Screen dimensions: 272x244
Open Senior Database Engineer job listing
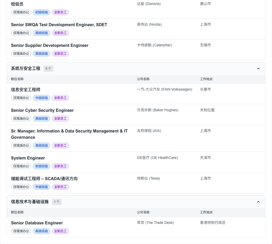click(x=37, y=223)
